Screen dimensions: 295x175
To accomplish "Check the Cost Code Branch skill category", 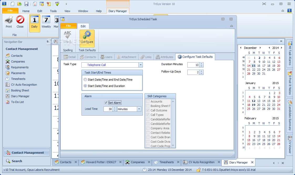I will point(148,137).
